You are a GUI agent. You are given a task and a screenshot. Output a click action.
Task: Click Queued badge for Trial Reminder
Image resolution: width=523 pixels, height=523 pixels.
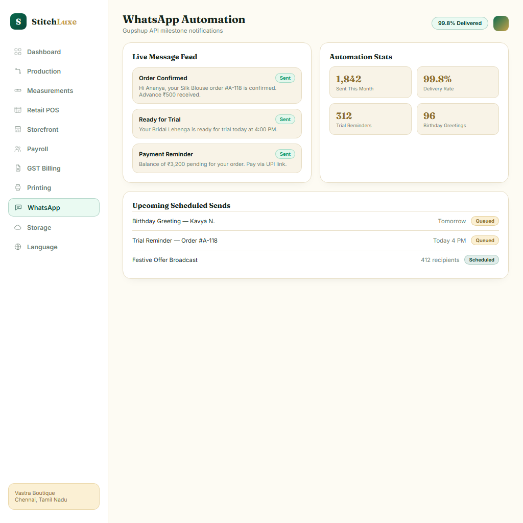(485, 240)
